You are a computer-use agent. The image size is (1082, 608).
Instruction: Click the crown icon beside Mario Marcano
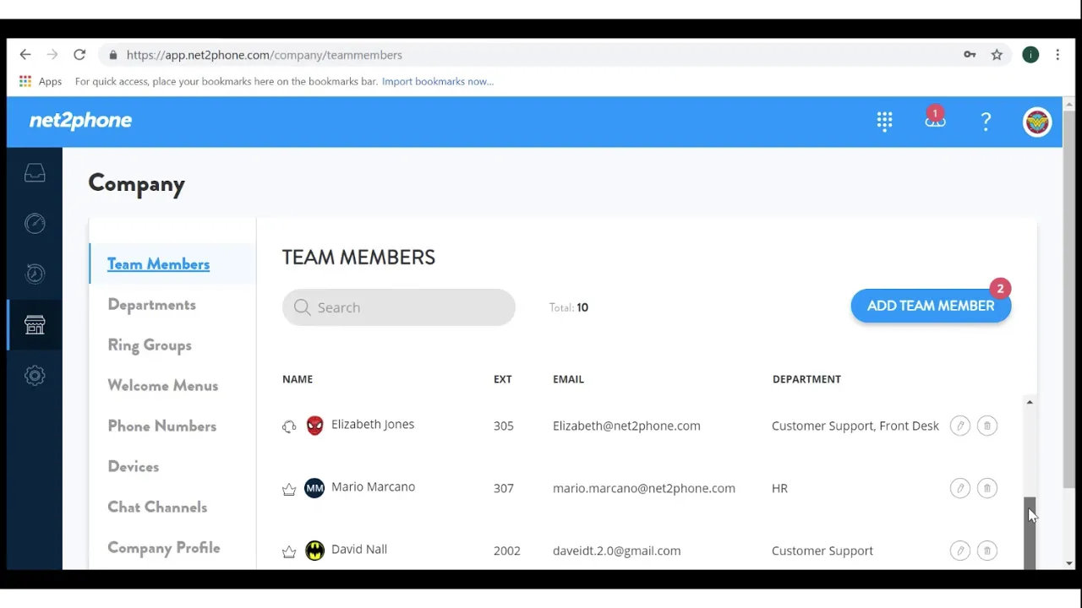click(x=289, y=489)
